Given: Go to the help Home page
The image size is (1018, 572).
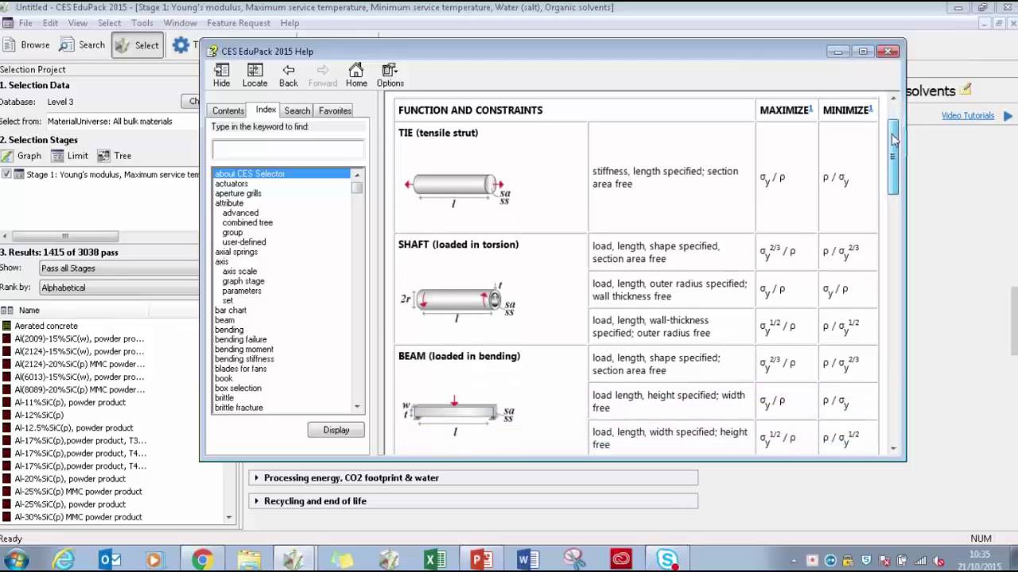Looking at the screenshot, I should point(356,75).
